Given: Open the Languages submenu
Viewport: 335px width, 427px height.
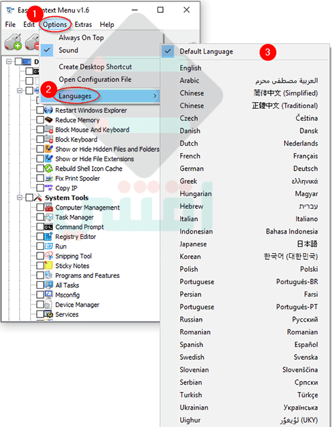Looking at the screenshot, I should point(100,96).
